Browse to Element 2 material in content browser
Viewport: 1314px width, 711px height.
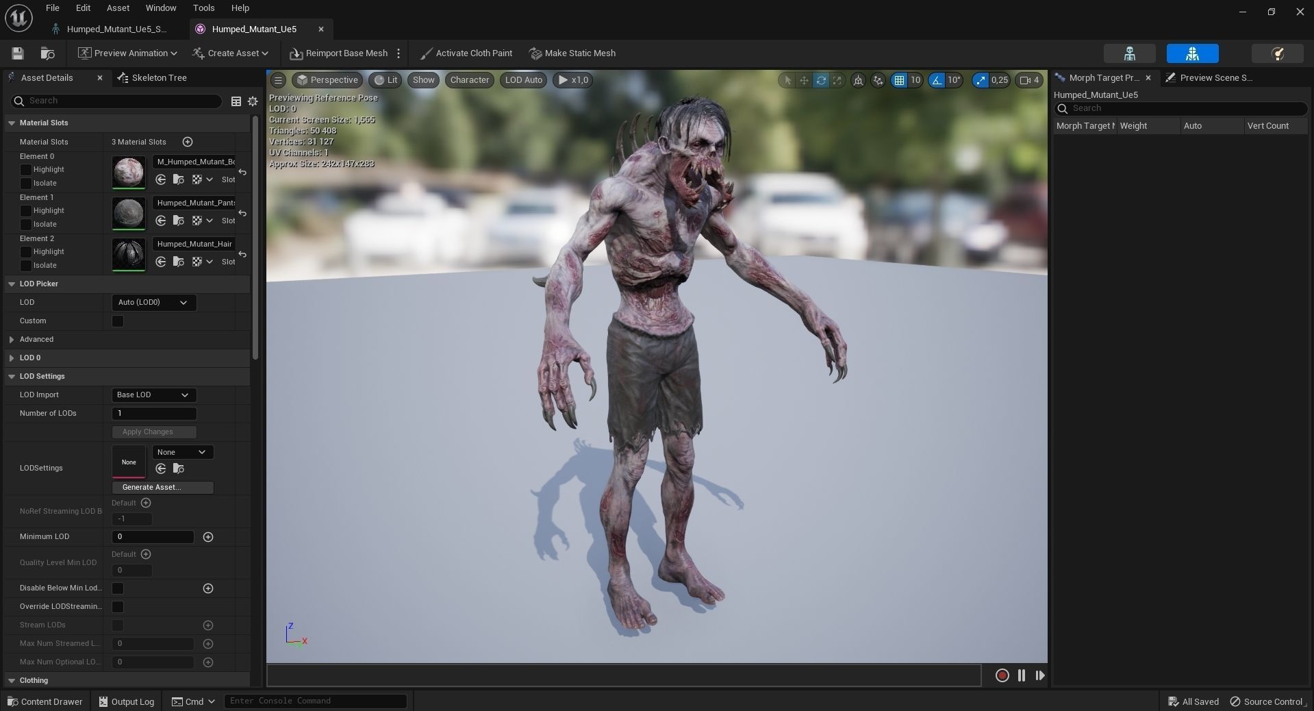(x=179, y=262)
